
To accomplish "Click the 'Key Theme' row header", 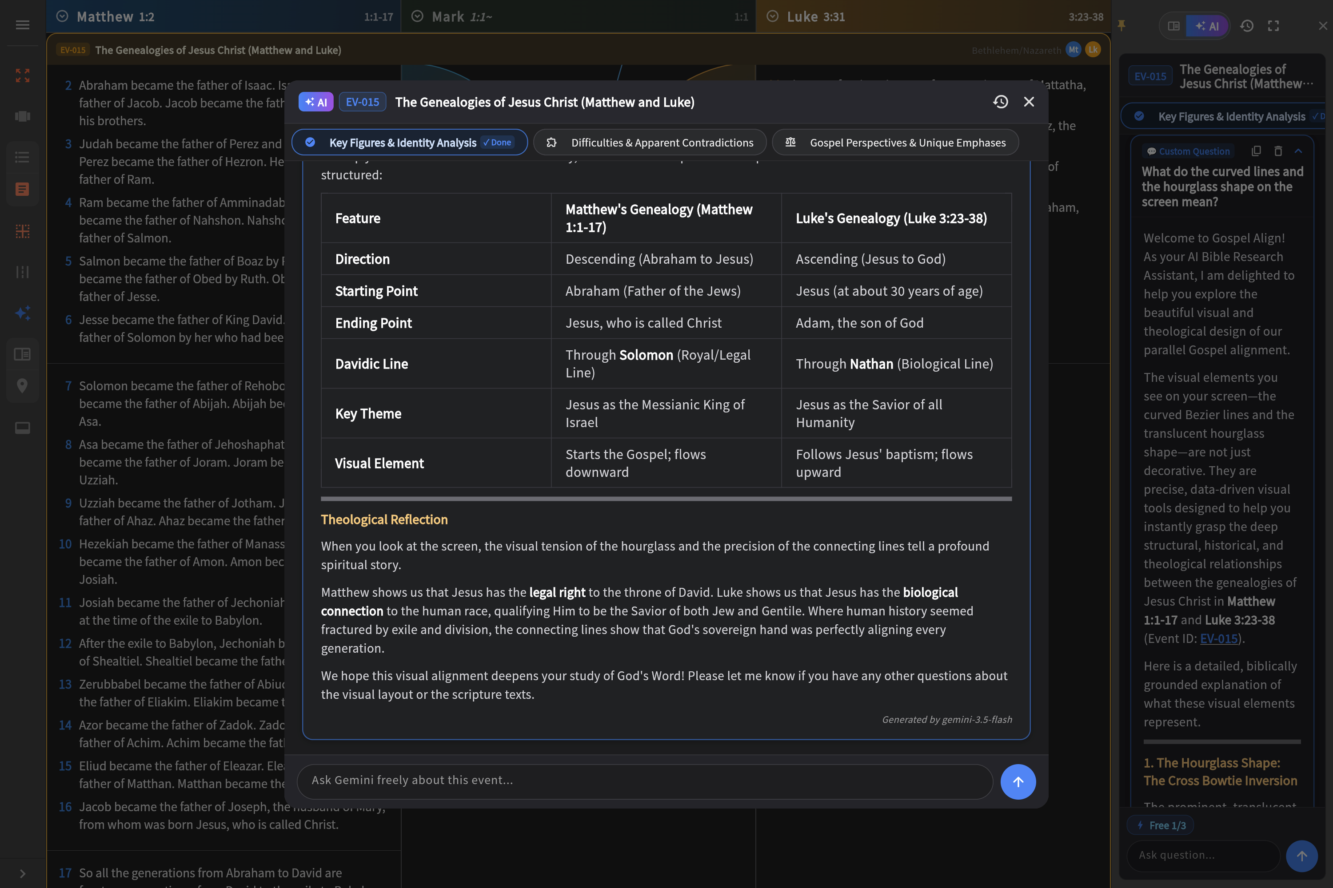I will 436,413.
